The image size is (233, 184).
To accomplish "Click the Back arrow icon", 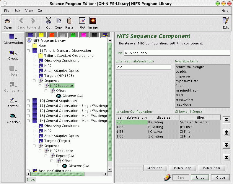I will coord(21,21).
